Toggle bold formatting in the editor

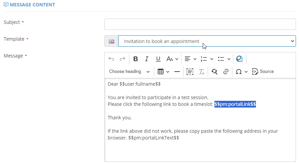click(x=135, y=59)
